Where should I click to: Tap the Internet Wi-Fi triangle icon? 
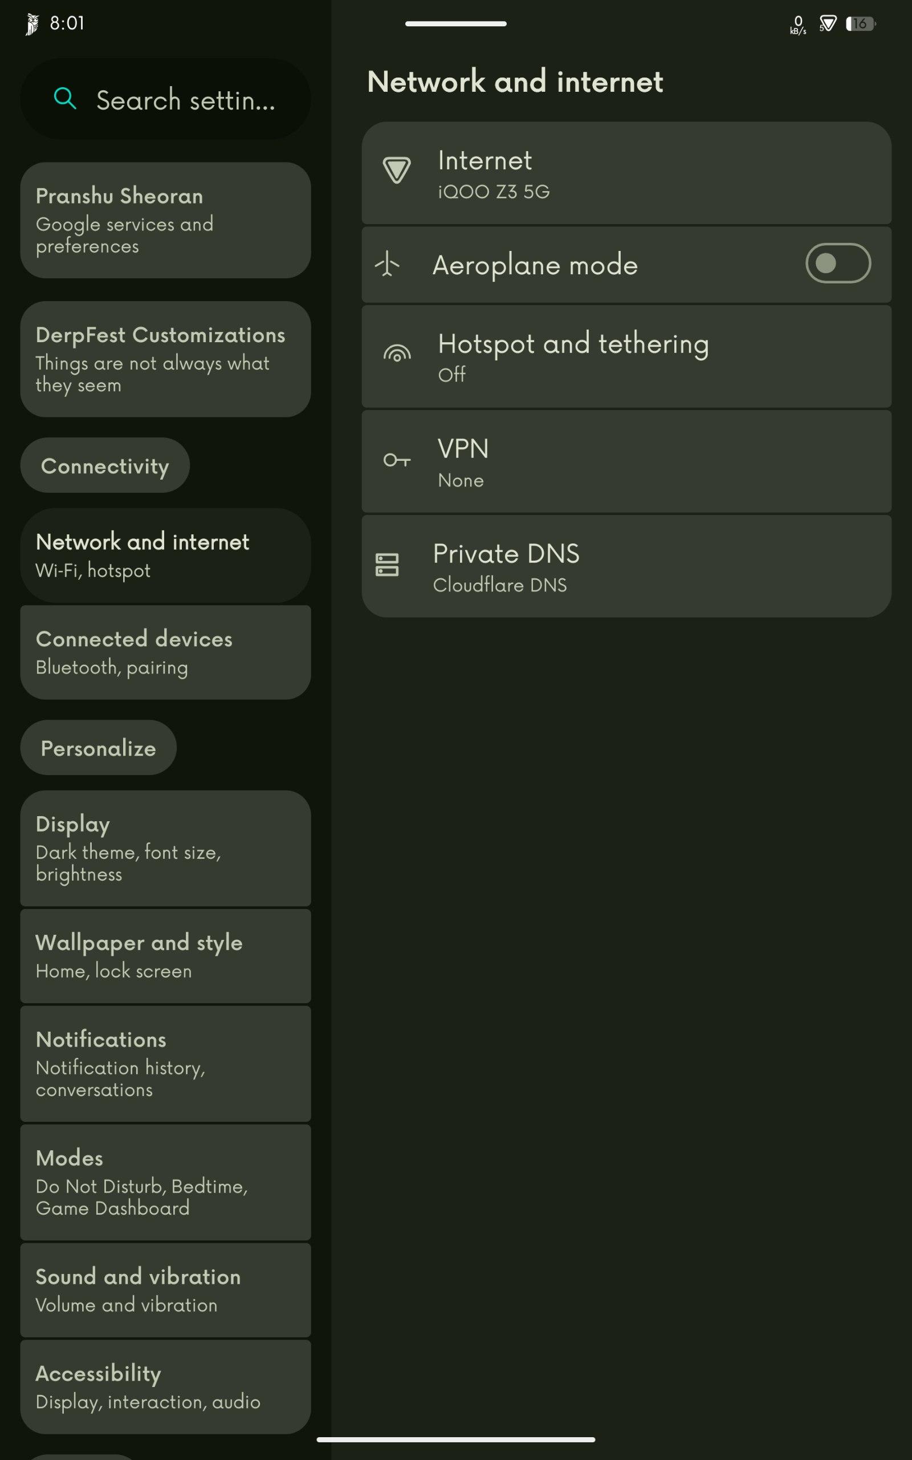click(397, 170)
